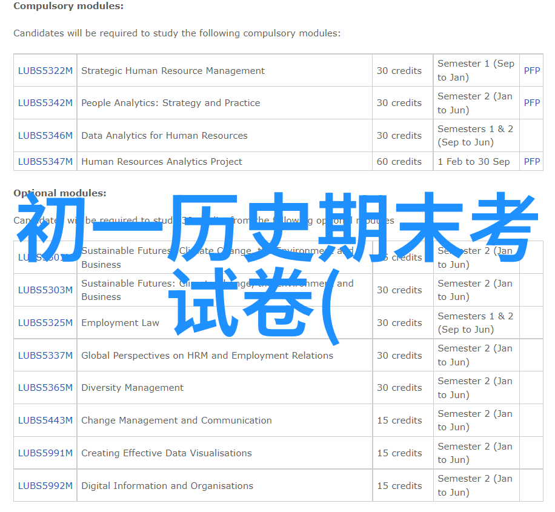Open the LUBS5322M module link
This screenshot has height=512, width=555.
tap(45, 71)
